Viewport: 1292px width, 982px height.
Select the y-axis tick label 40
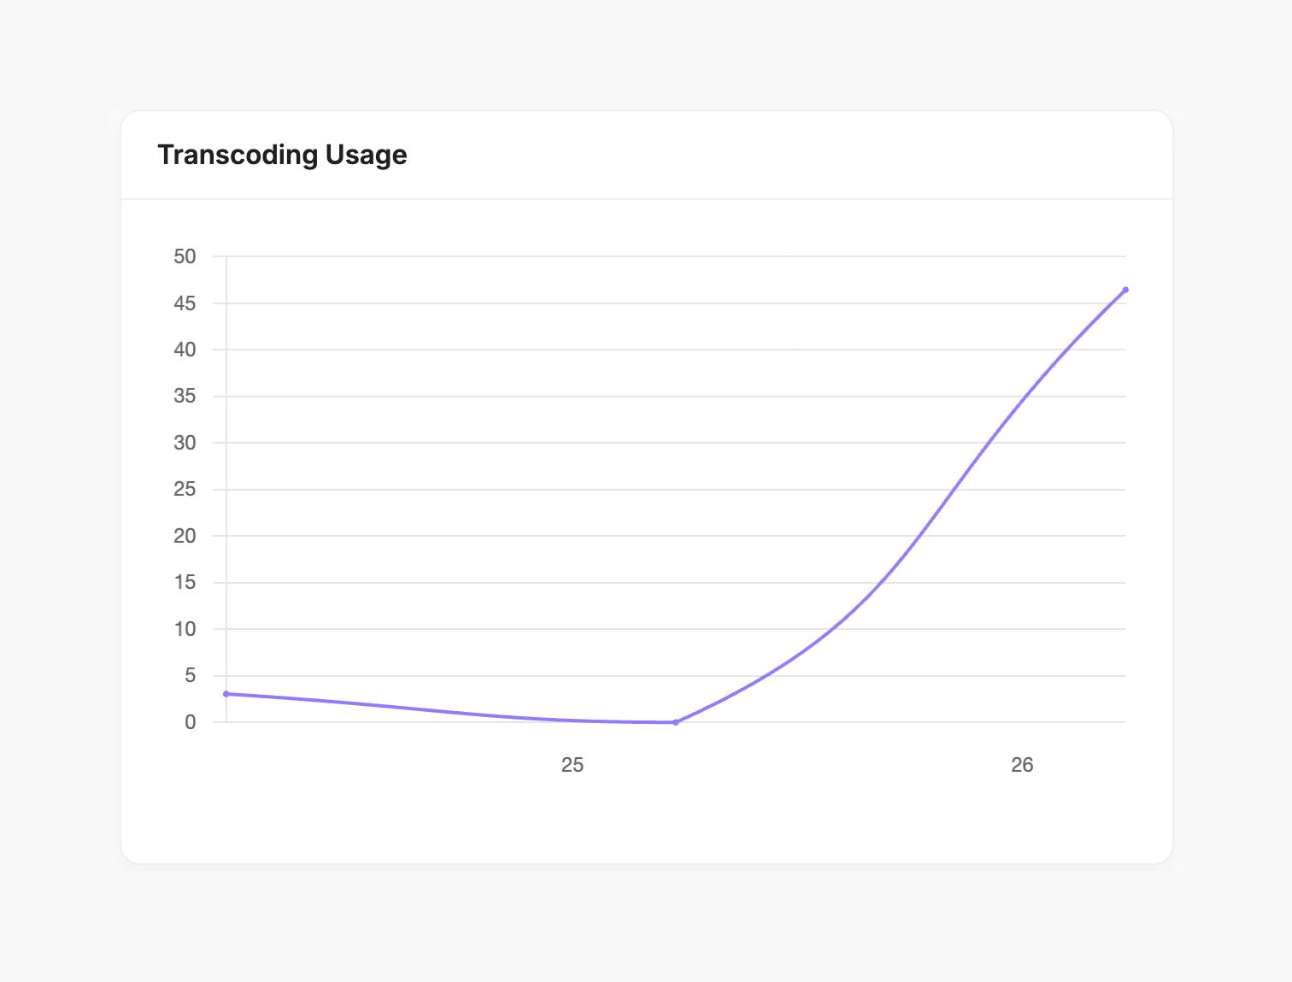click(185, 350)
